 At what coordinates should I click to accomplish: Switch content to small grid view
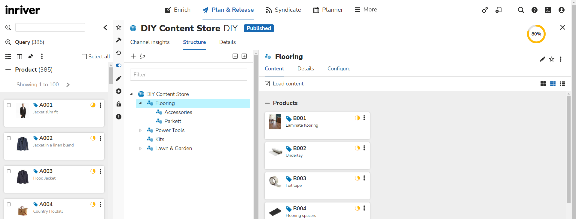pyautogui.click(x=553, y=84)
